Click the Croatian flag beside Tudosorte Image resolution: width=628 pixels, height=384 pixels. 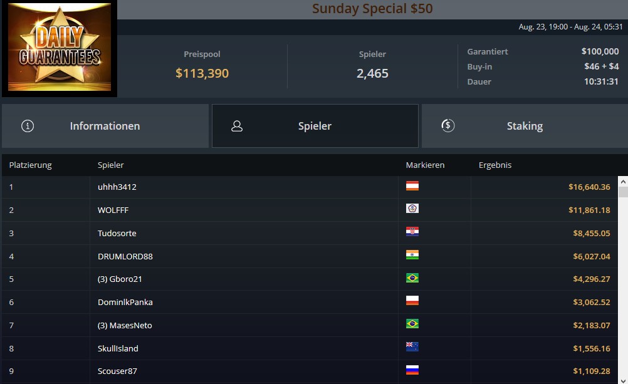pos(412,232)
